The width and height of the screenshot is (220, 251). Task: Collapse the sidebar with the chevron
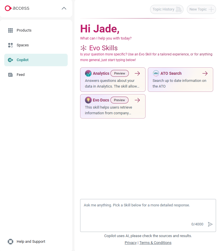(x=64, y=8)
